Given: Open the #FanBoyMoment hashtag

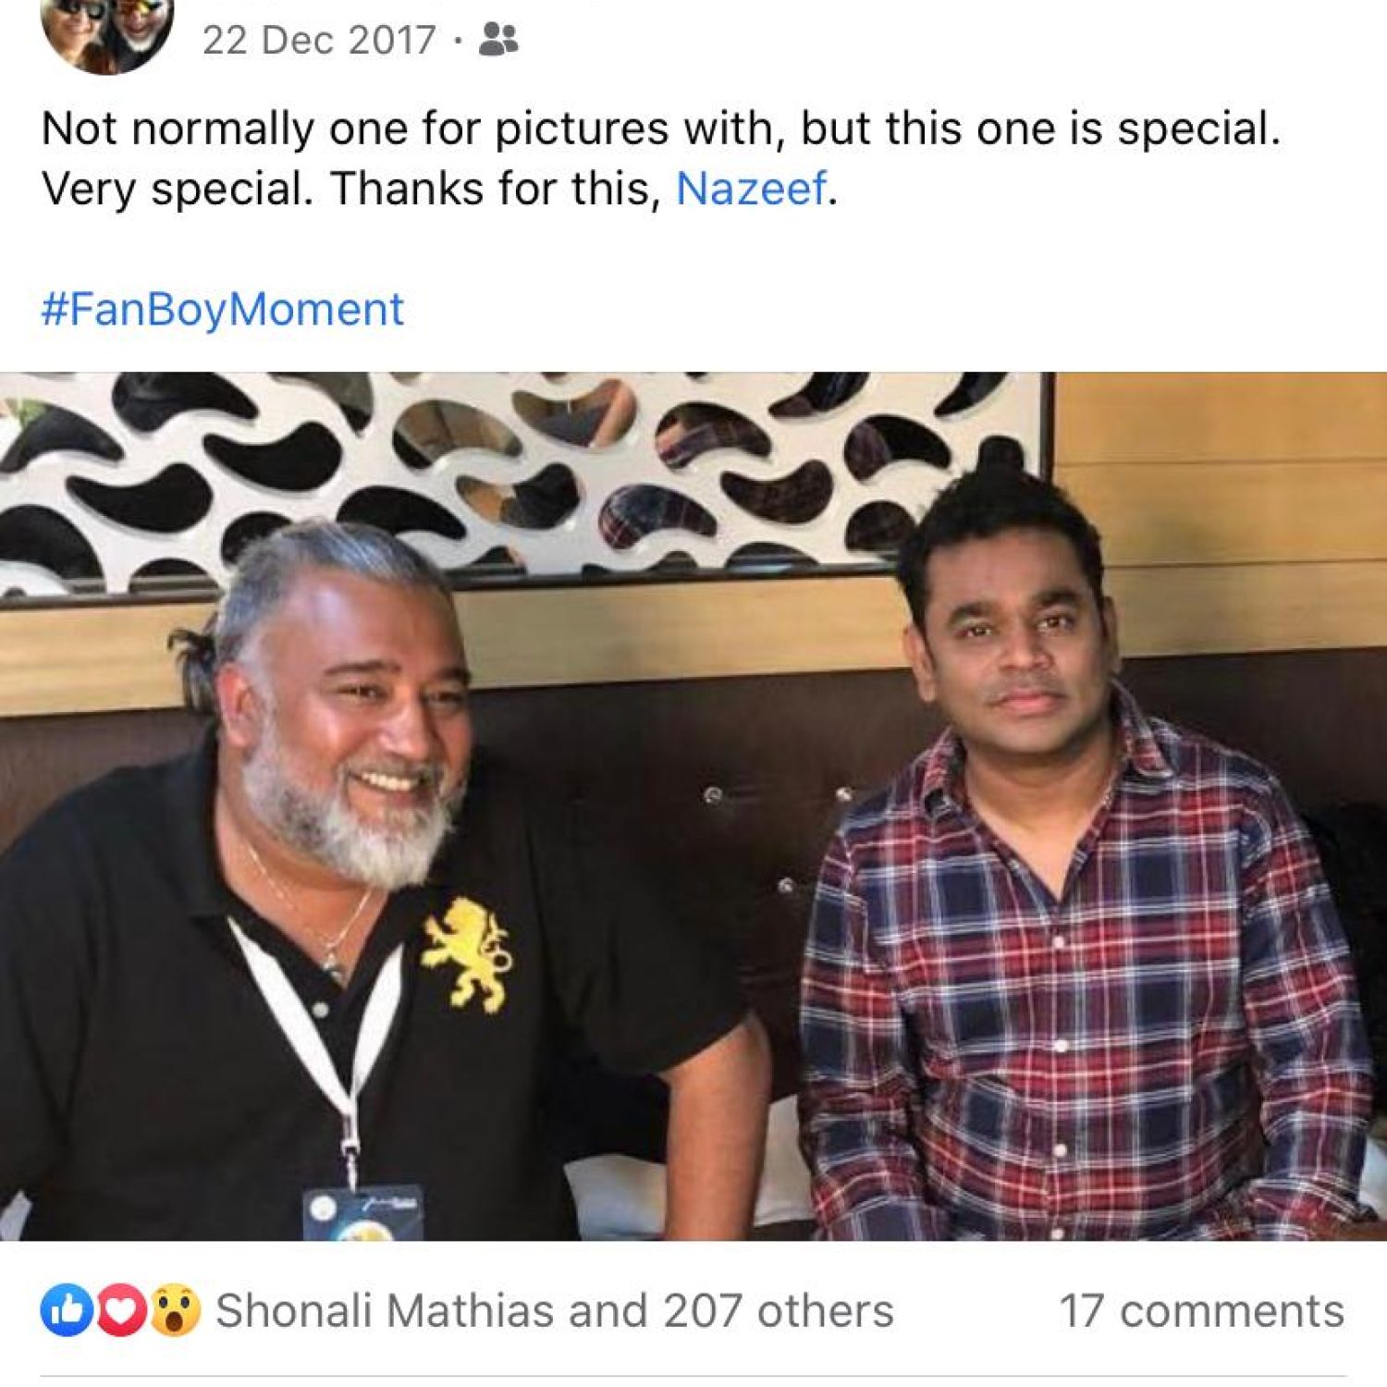Looking at the screenshot, I should point(223,309).
